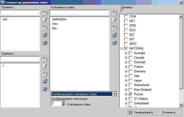Click the edit prefix pencil icon
This screenshot has height=117, width=184.
point(45,20)
